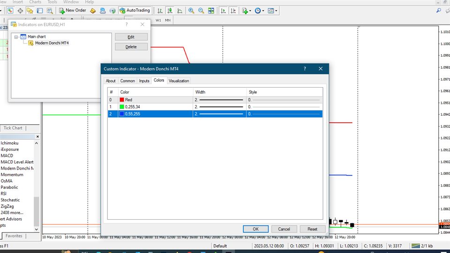
Task: Click the Reset button
Action: [x=312, y=229]
